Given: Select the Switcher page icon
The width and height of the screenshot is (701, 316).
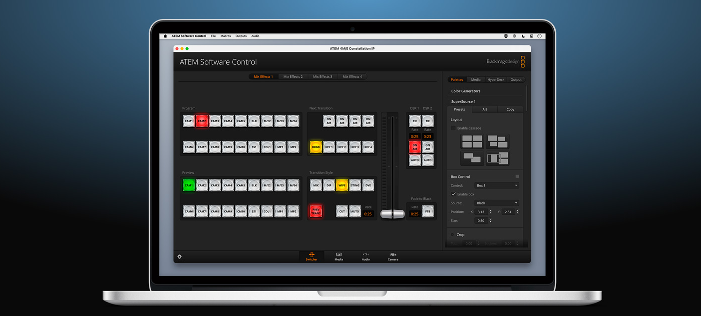Looking at the screenshot, I should [x=312, y=256].
